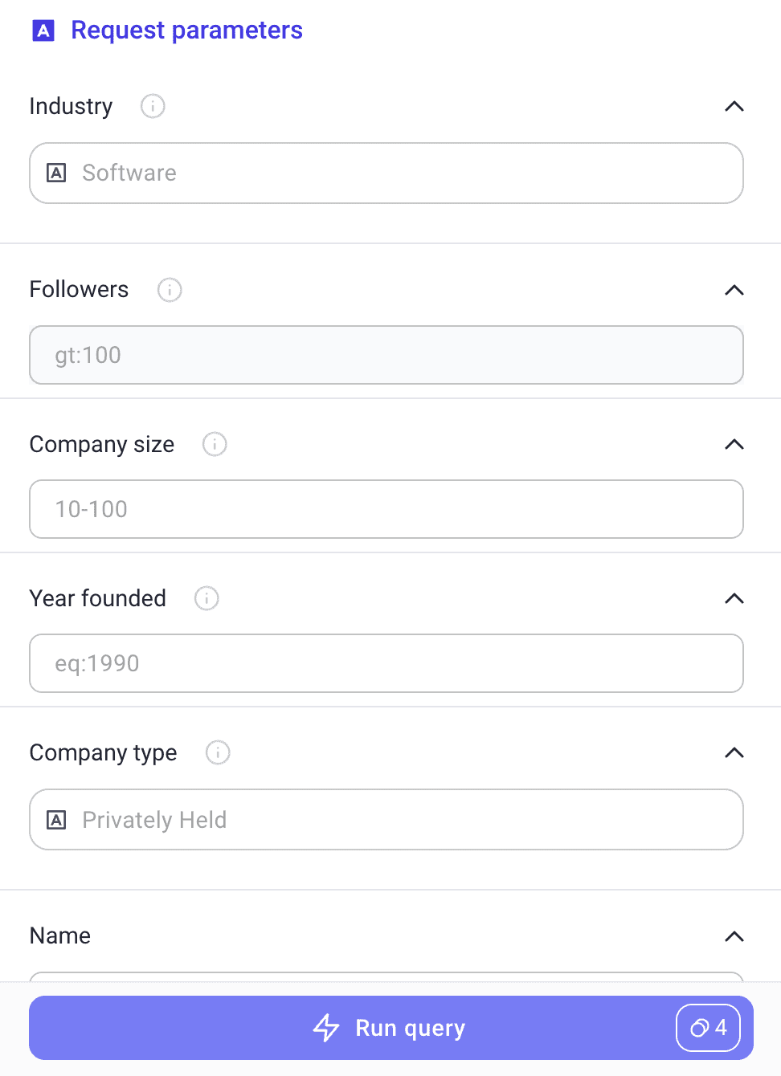Collapse the Company type section

[x=734, y=752]
